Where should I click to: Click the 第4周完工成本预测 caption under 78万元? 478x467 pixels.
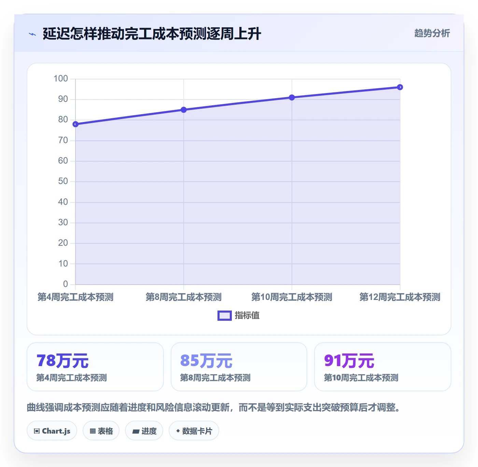[72, 378]
